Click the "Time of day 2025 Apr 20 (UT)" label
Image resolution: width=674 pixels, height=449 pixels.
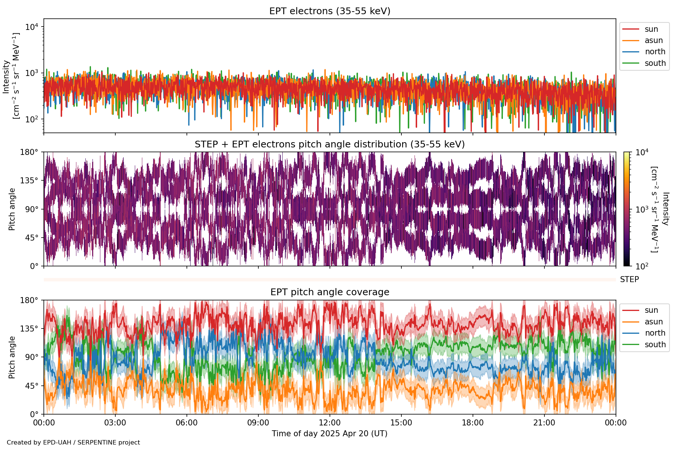pyautogui.click(x=330, y=434)
